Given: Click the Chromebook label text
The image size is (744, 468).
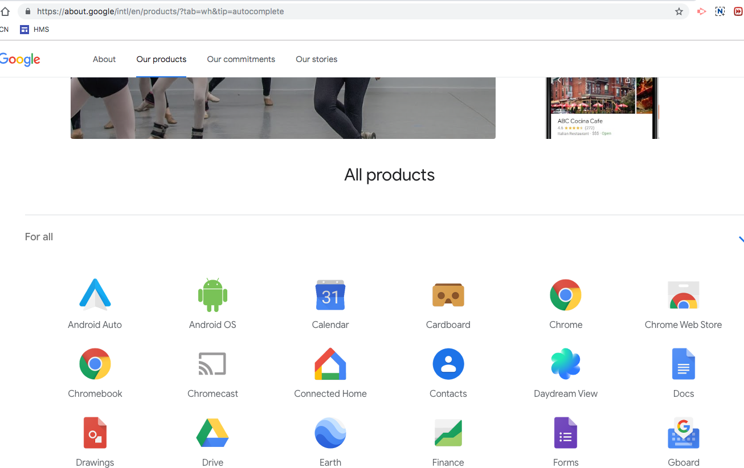Looking at the screenshot, I should click(95, 393).
